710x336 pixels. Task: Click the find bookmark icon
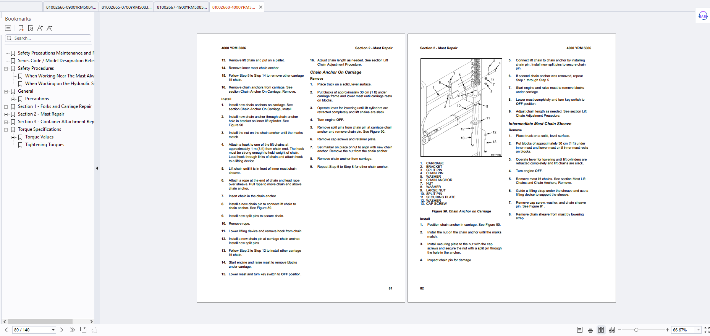[31, 28]
